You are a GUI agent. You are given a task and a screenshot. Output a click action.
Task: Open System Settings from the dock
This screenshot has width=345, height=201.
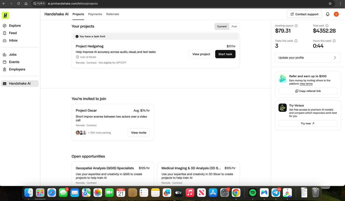click(x=225, y=192)
